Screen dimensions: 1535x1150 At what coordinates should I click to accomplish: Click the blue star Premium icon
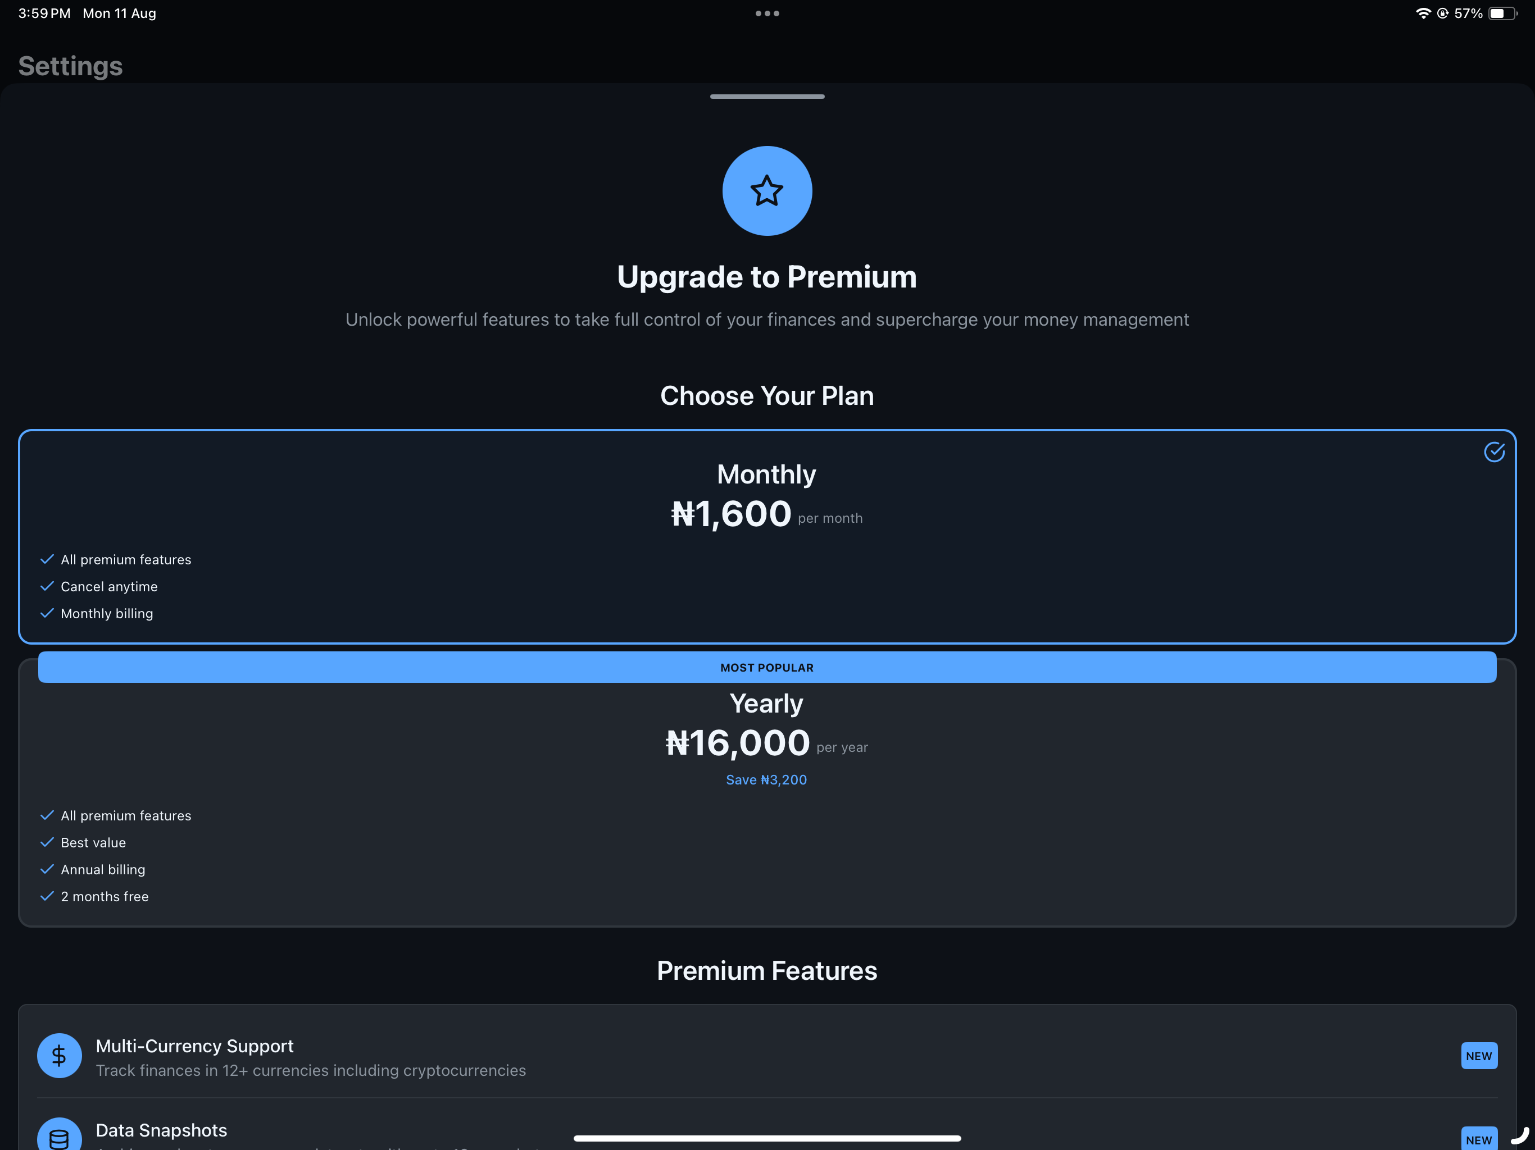click(x=767, y=191)
